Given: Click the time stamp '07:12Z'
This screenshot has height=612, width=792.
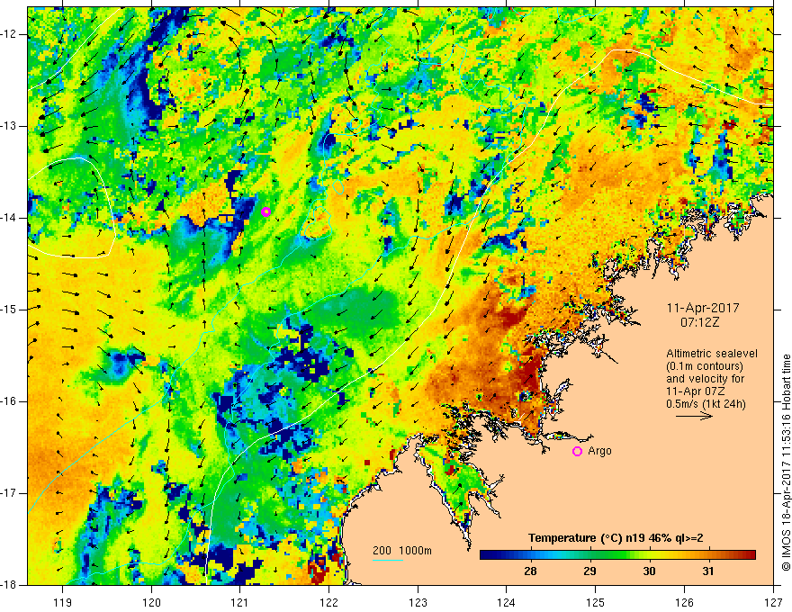Looking at the screenshot, I should 699,322.
